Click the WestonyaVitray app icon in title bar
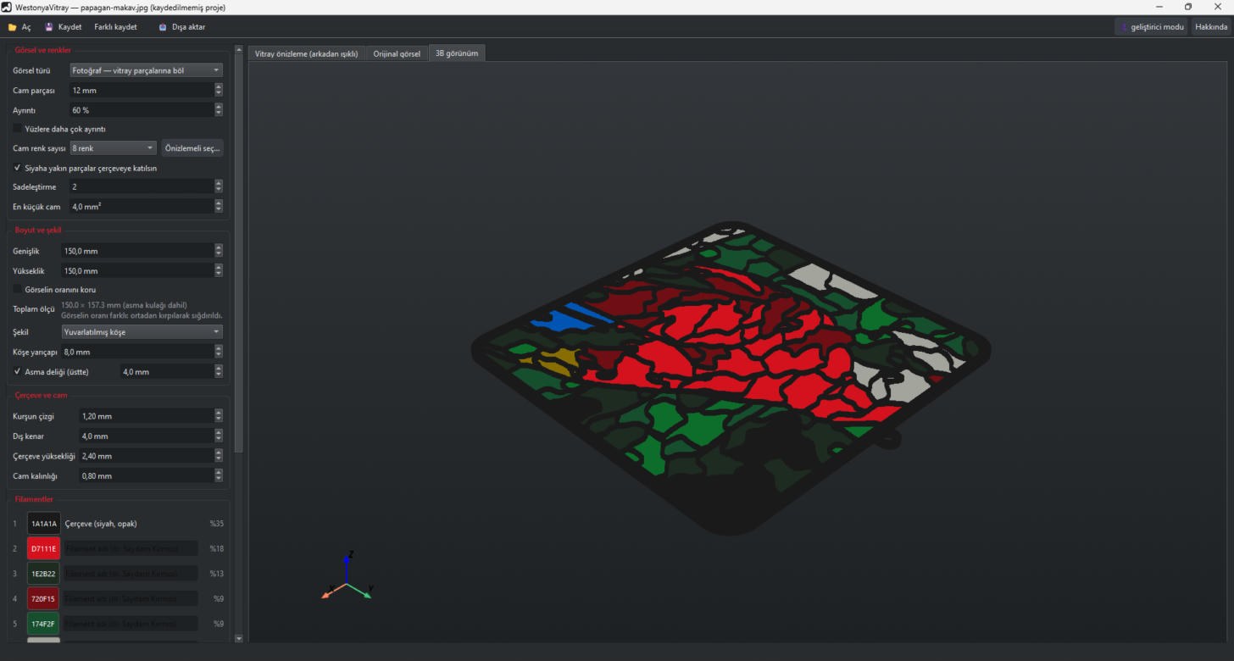This screenshot has height=661, width=1234. tap(8, 7)
